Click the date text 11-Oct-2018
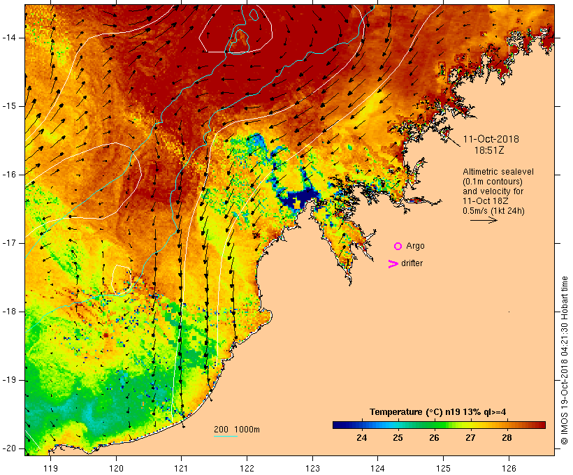573x475 pixels. pyautogui.click(x=491, y=139)
